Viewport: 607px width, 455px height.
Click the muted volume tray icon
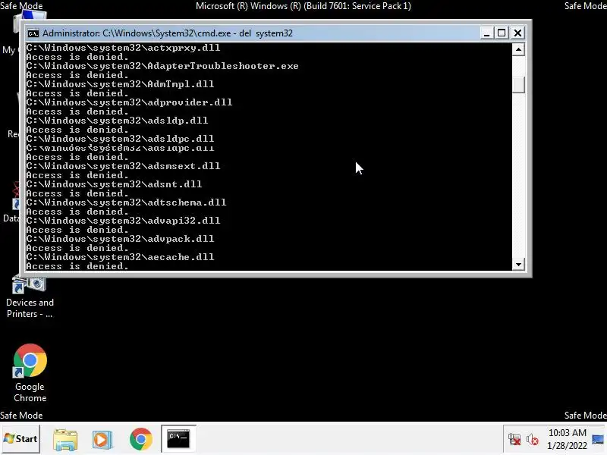click(x=533, y=440)
